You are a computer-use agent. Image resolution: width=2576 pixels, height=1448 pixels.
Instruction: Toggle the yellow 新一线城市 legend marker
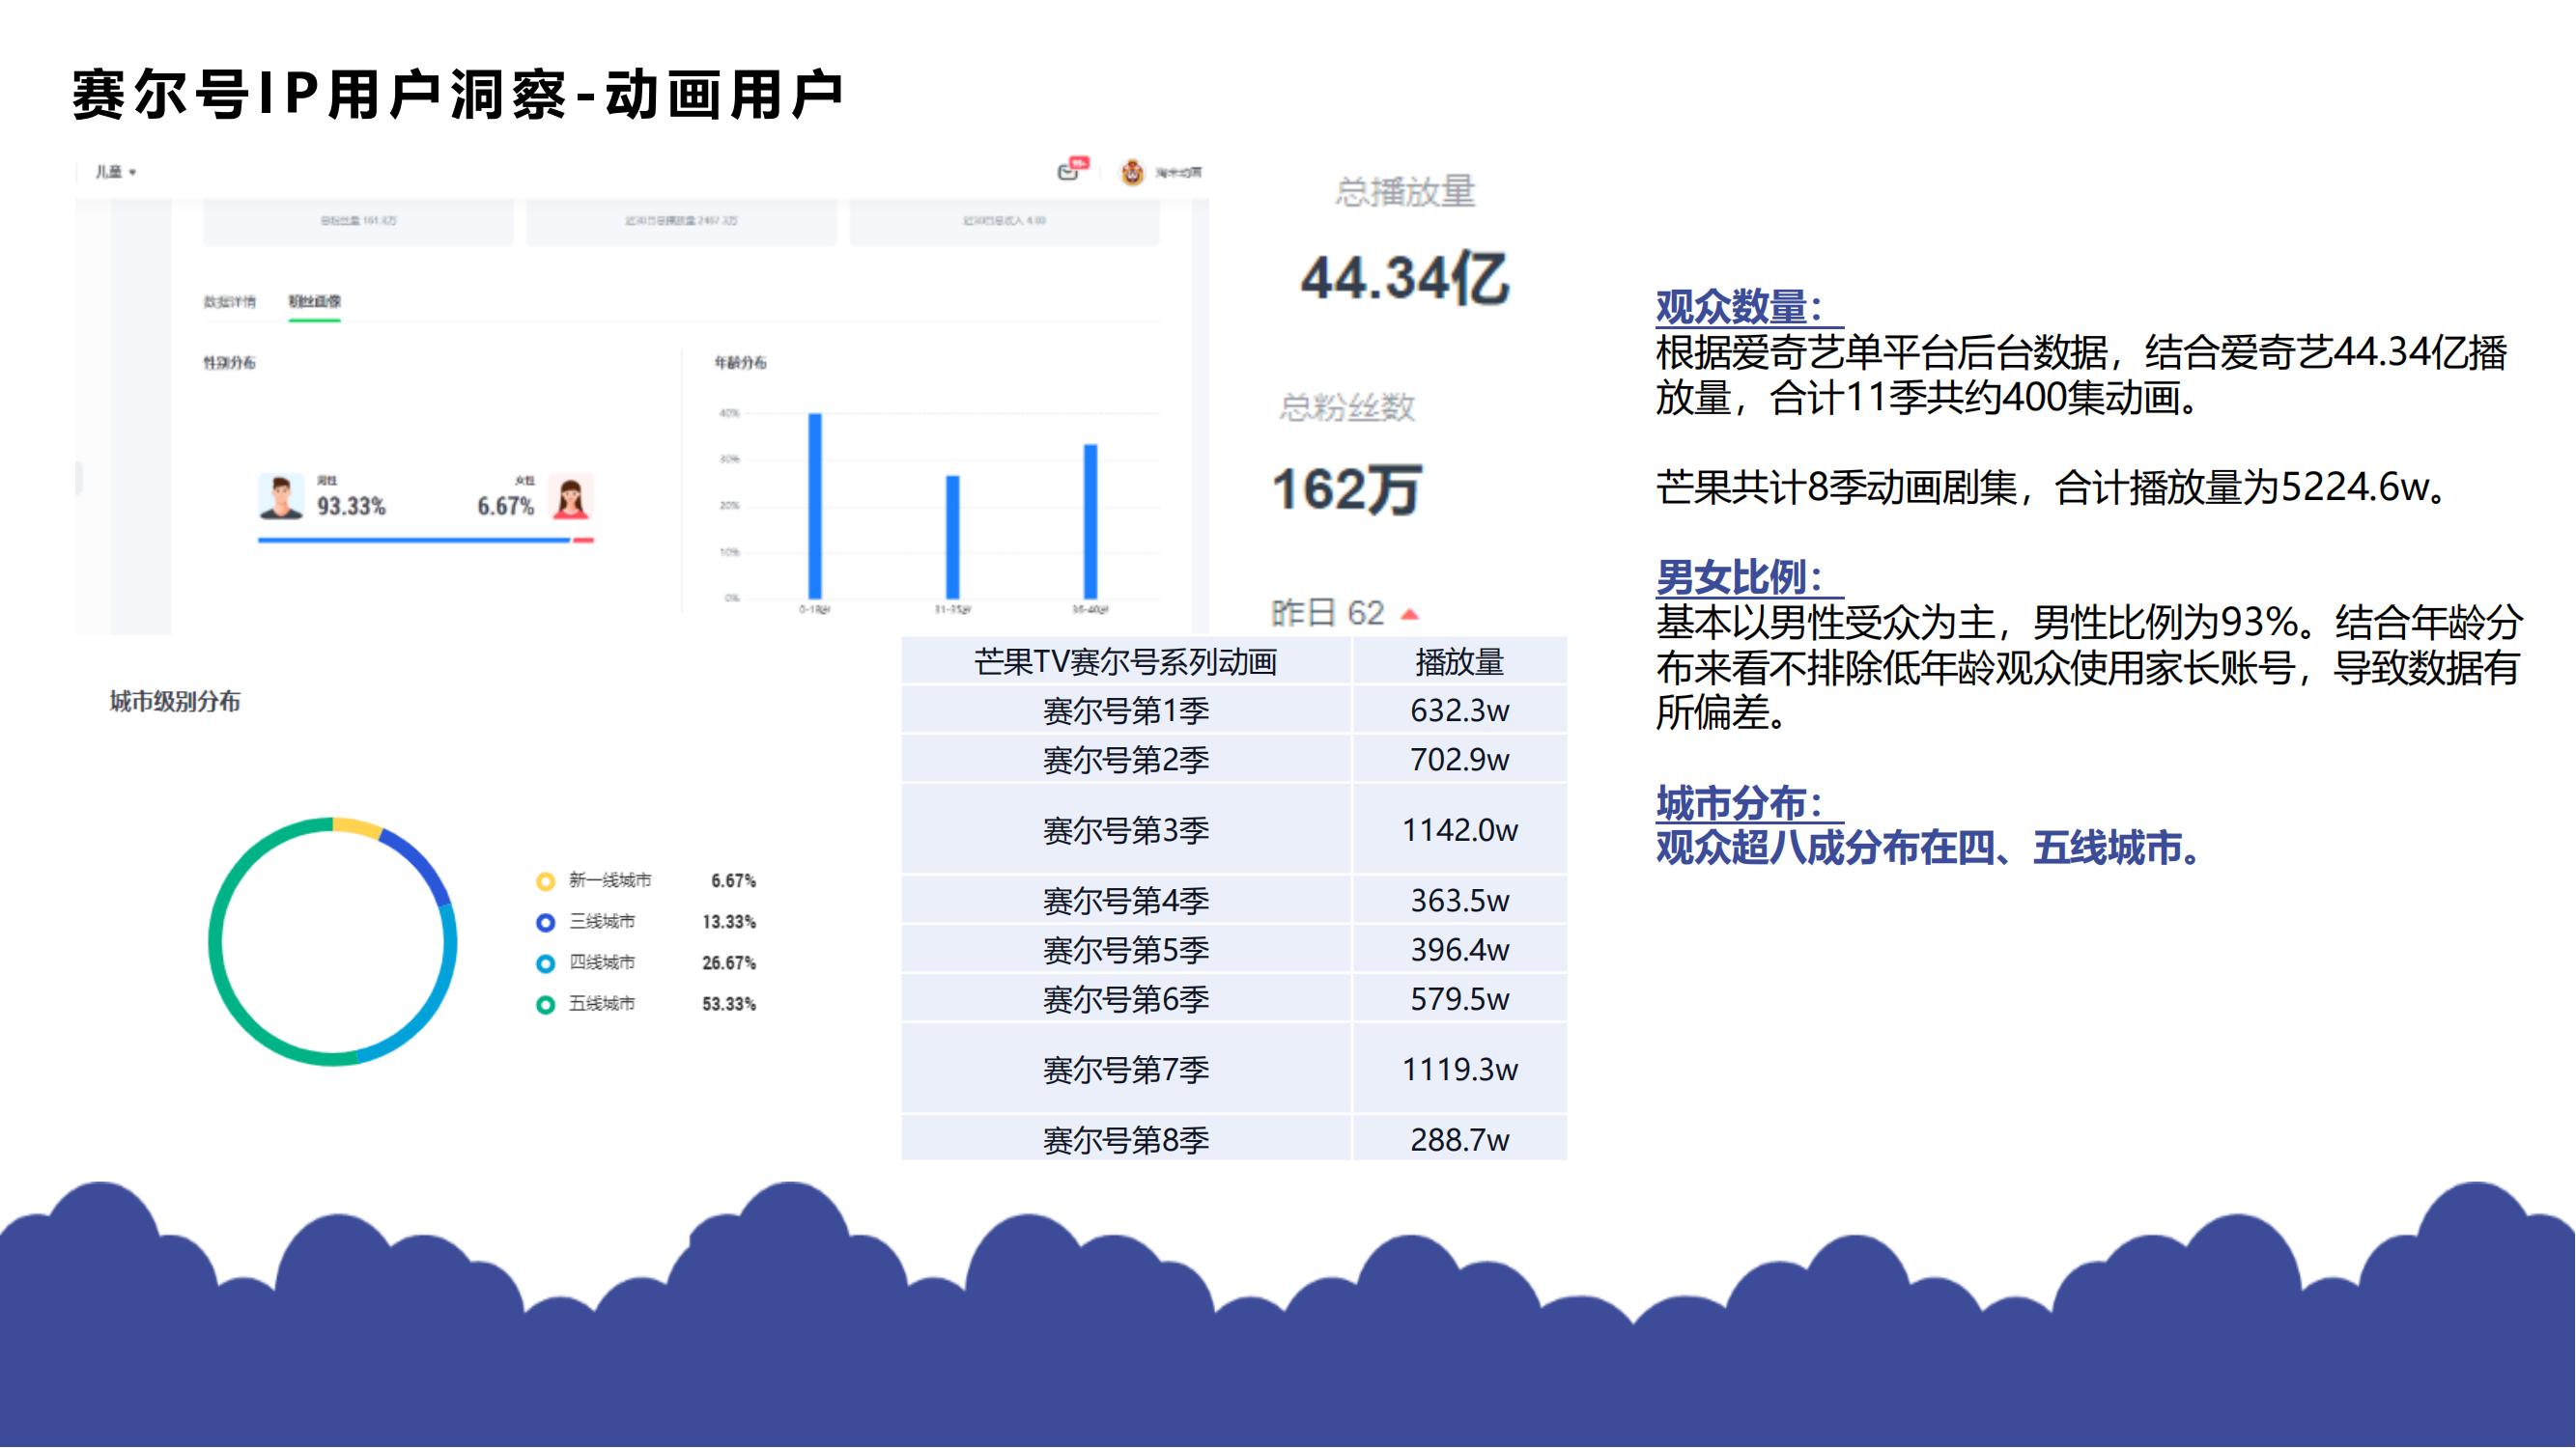click(x=545, y=881)
